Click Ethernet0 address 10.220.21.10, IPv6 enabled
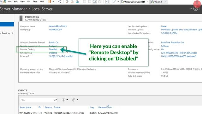 click(61, 56)
